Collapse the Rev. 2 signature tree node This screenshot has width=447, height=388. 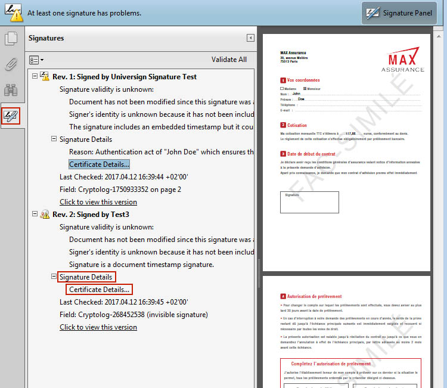pyautogui.click(x=35, y=215)
